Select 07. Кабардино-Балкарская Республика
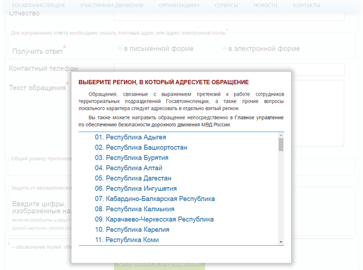 click(155, 199)
